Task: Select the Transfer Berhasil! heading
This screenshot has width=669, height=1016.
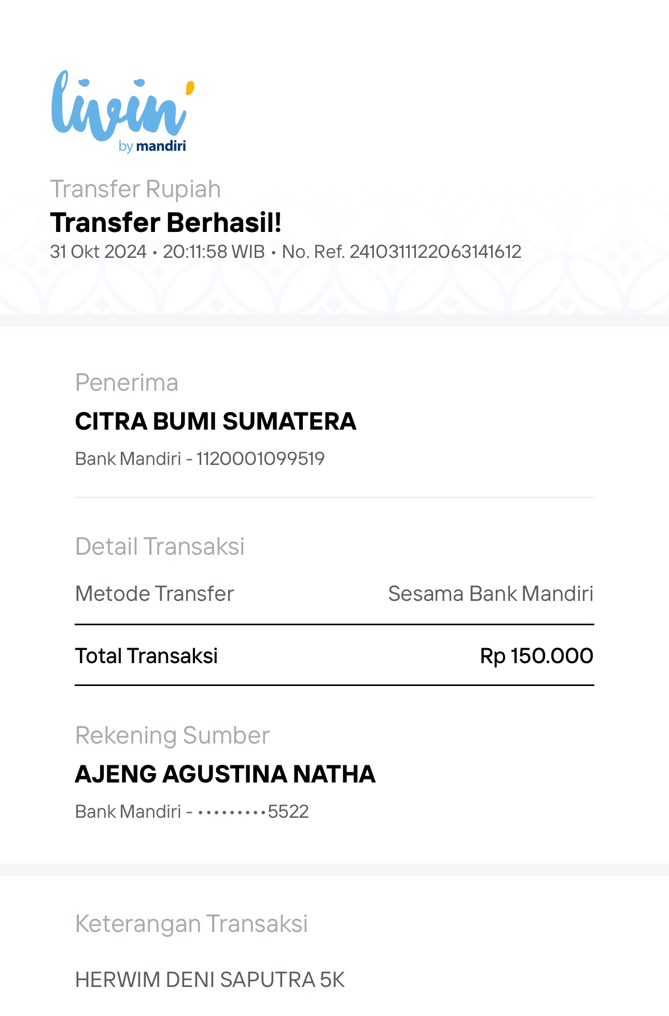Action: [x=166, y=223]
